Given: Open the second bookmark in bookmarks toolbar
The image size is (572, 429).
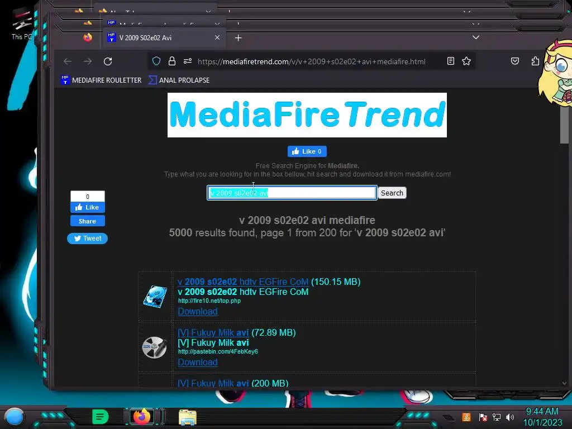Looking at the screenshot, I should tap(179, 80).
